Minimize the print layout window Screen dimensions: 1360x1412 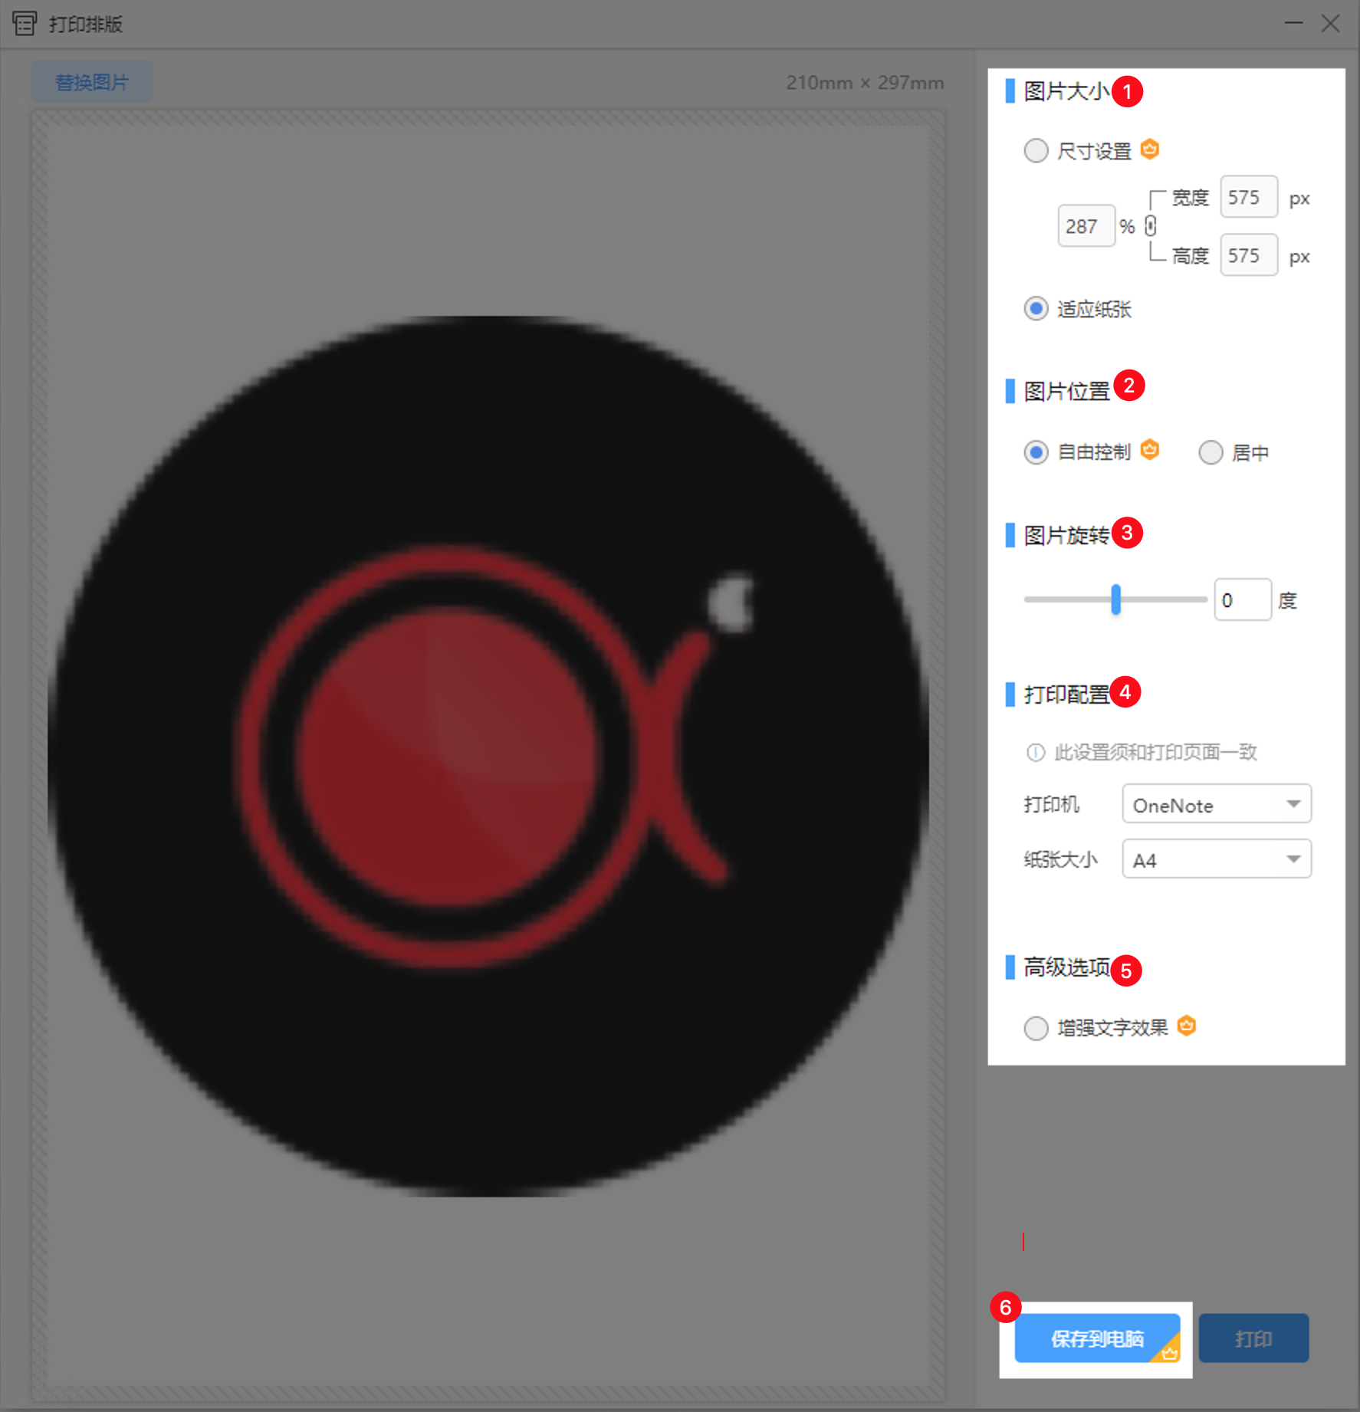[1293, 24]
